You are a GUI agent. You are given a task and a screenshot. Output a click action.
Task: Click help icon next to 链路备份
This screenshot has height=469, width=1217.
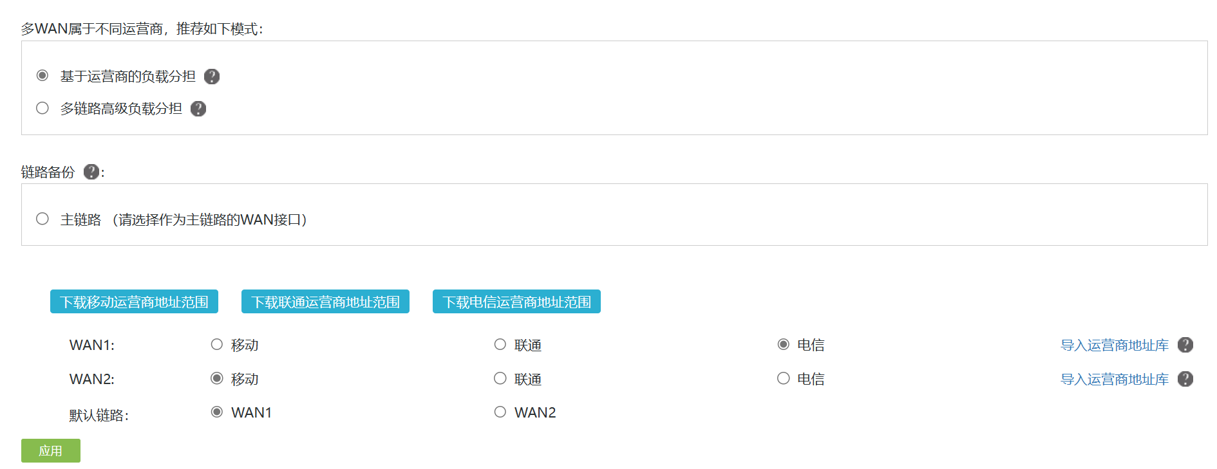(91, 172)
